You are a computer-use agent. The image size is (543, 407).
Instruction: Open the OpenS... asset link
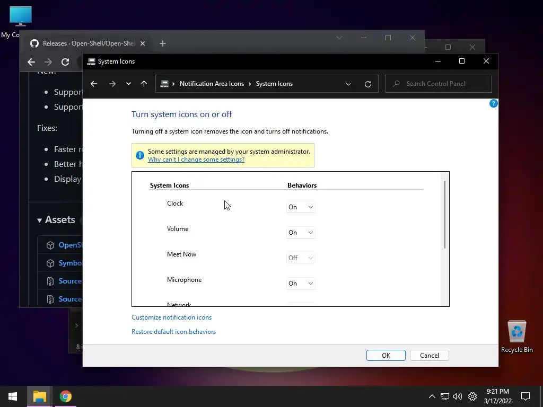coord(71,245)
